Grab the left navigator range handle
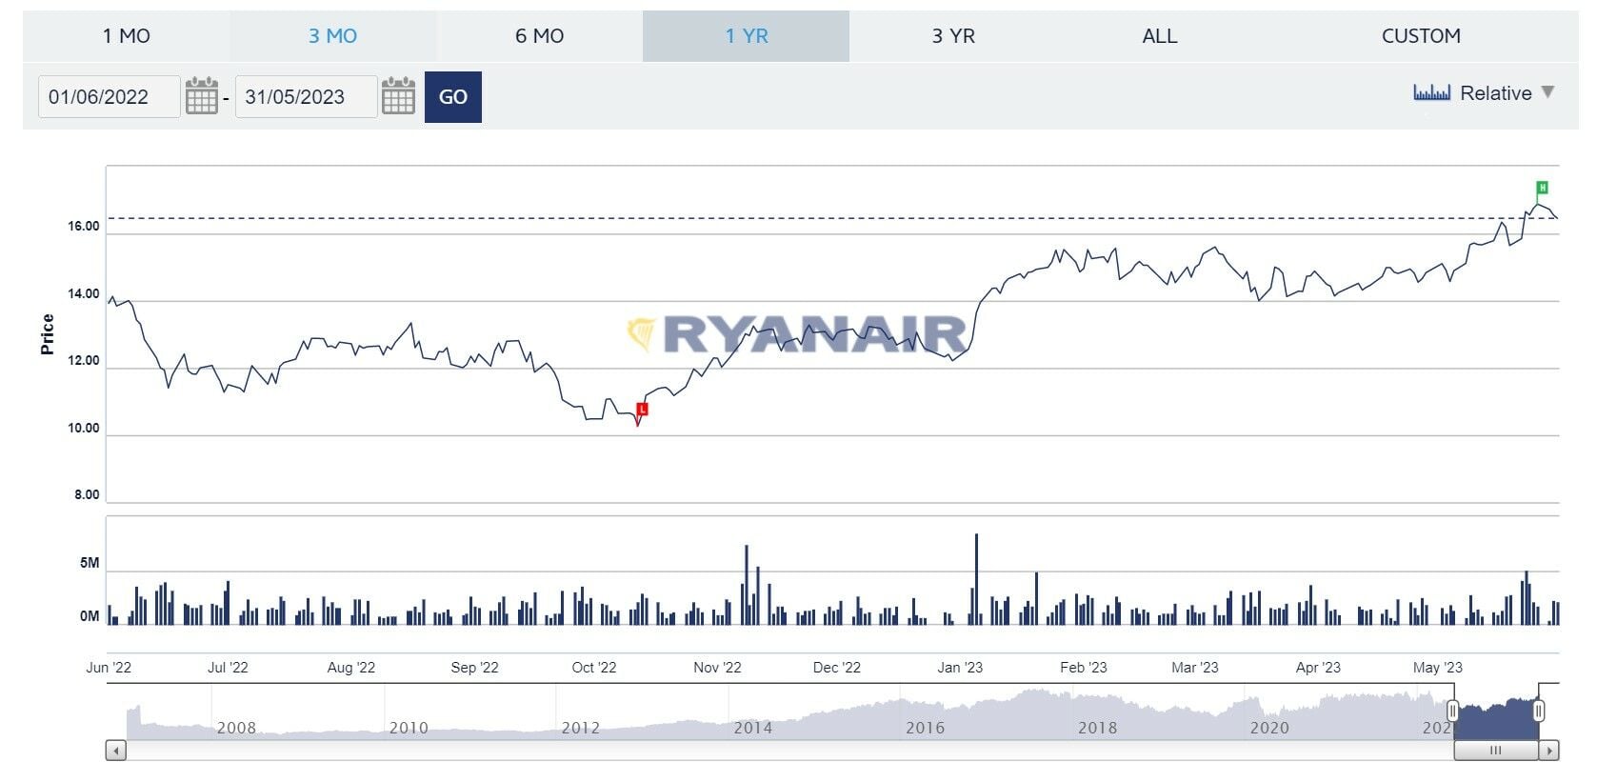1617x782 pixels. (x=1452, y=711)
